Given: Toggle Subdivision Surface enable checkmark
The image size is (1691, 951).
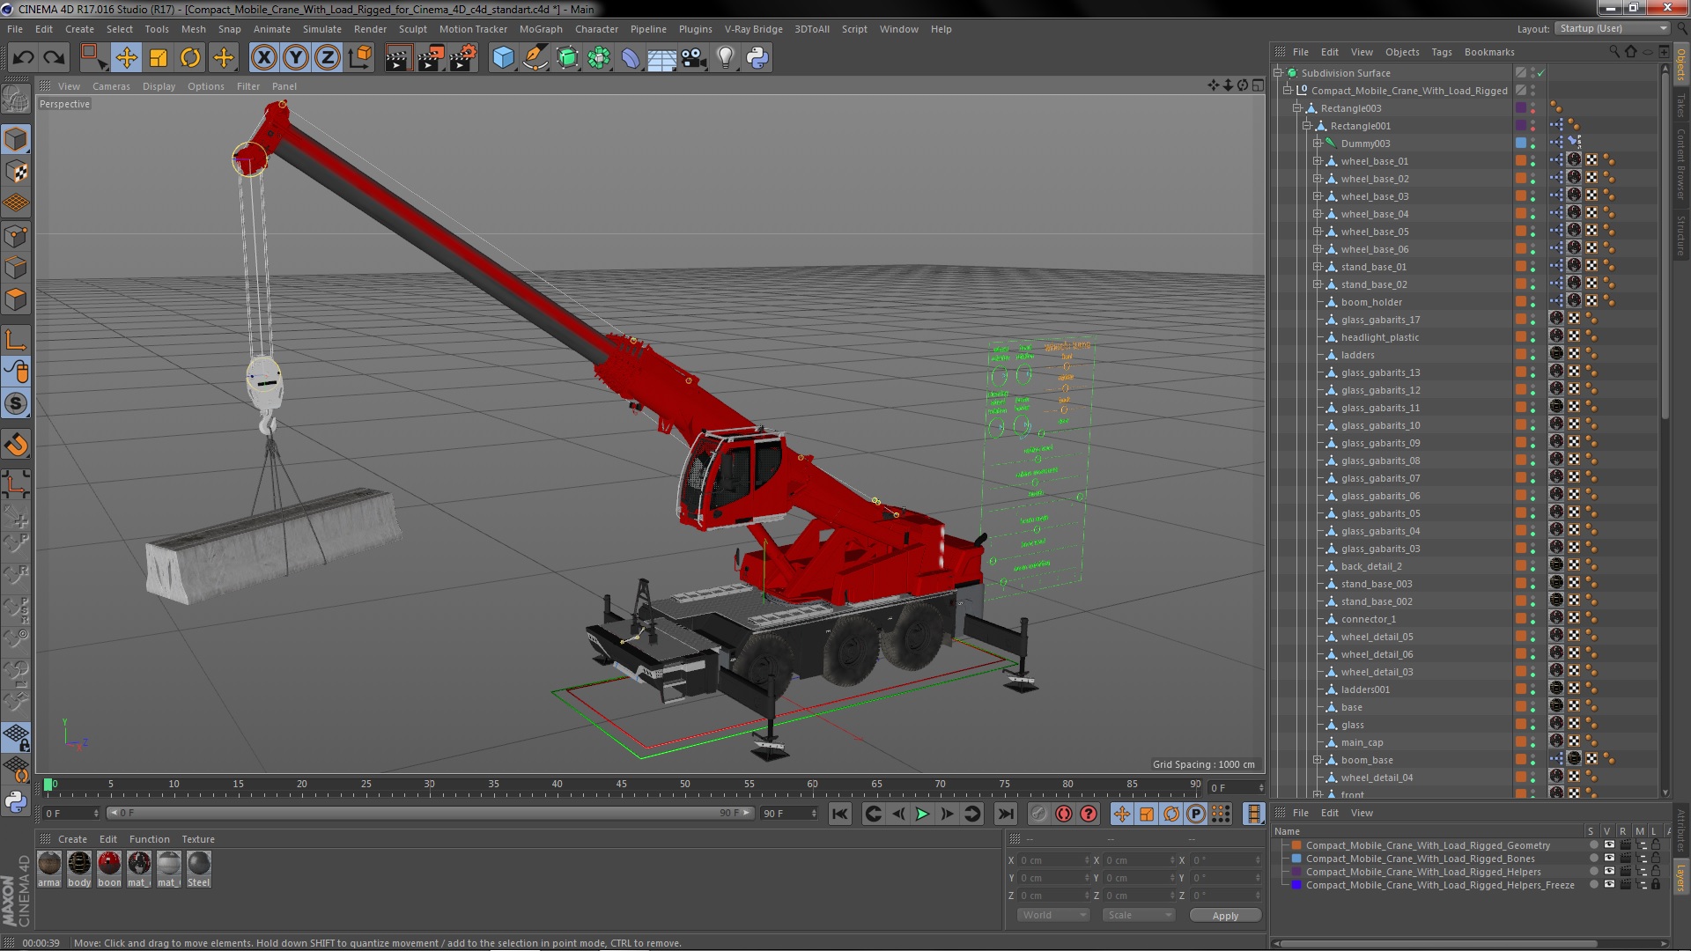Looking at the screenshot, I should (x=1541, y=73).
